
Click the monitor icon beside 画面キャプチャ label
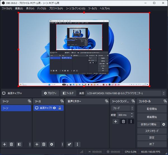pyautogui.click(x=4, y=93)
